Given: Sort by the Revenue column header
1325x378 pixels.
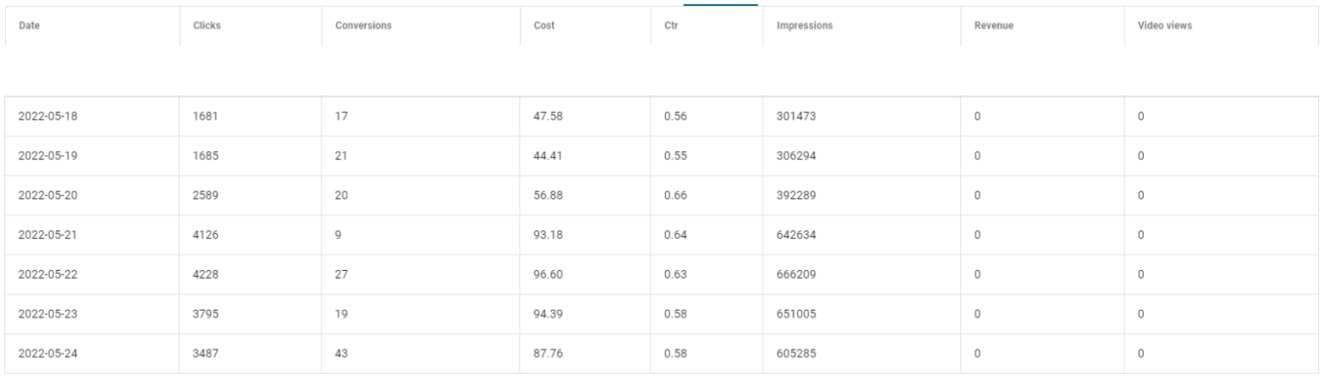Looking at the screenshot, I should (994, 26).
